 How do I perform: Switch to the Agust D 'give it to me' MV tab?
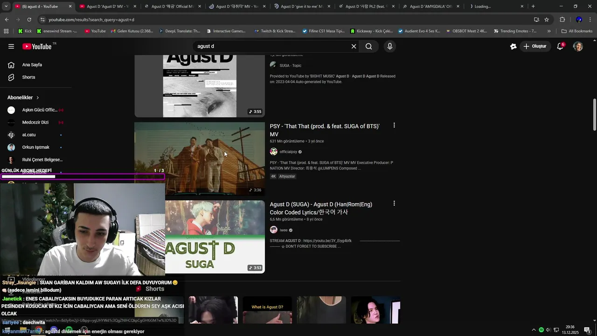point(302,7)
